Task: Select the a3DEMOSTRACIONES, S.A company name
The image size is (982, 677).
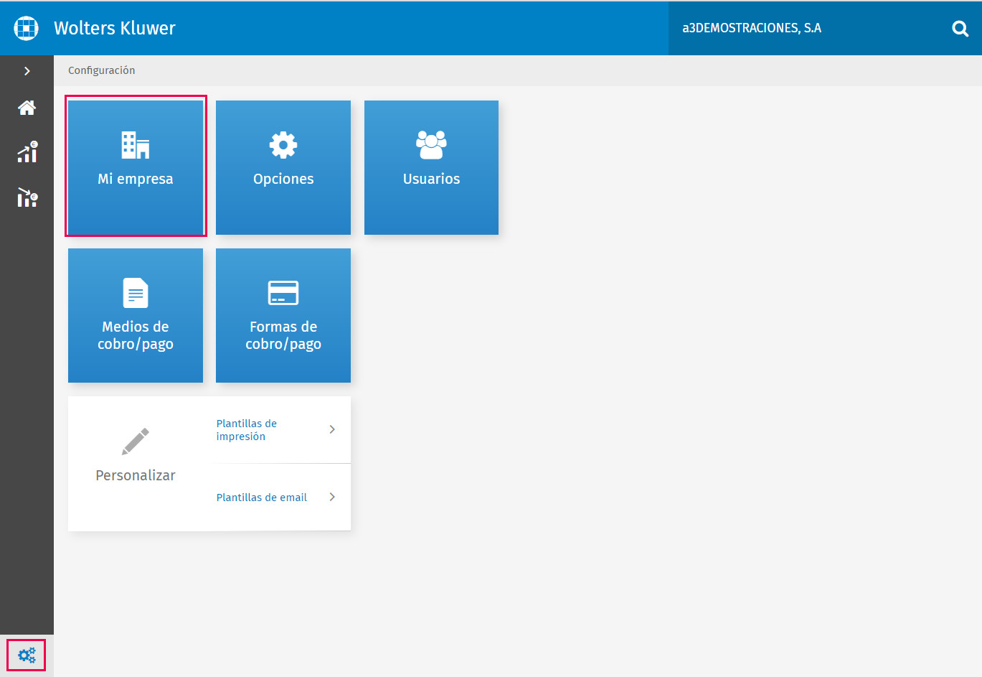Action: (x=752, y=28)
